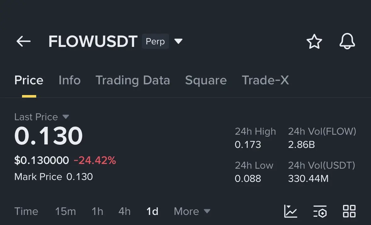Open the Trading Data tab

coord(132,80)
